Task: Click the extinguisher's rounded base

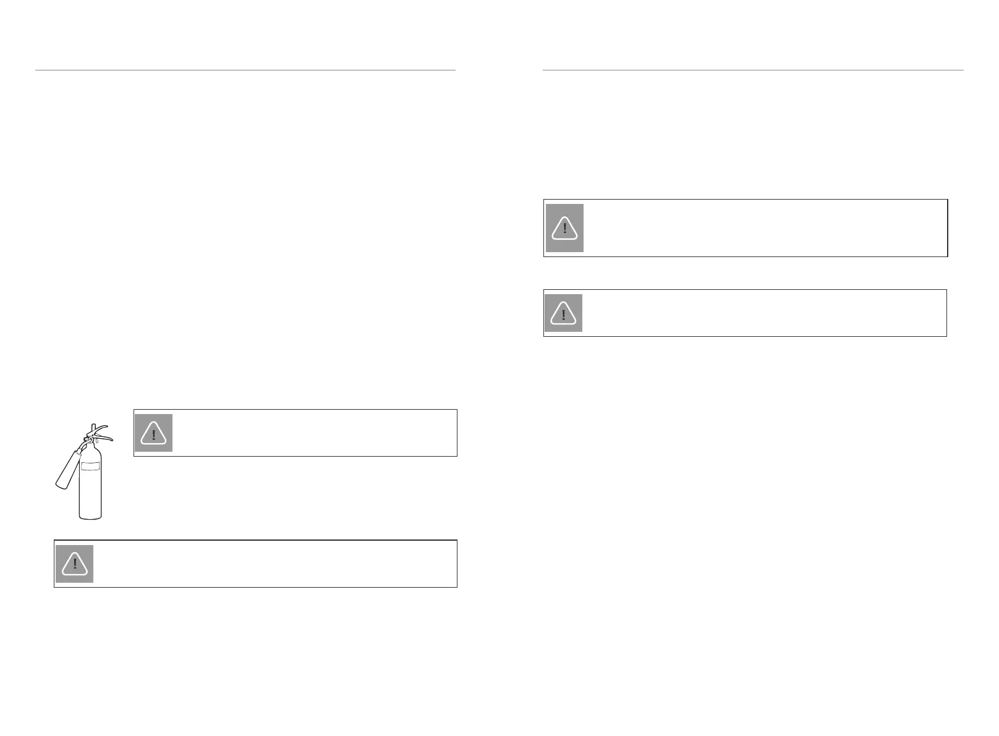Action: click(90, 515)
